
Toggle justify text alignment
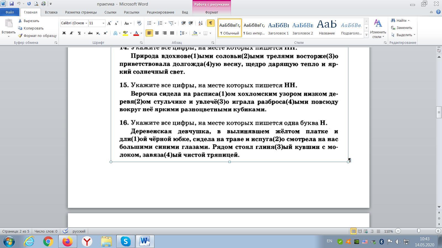click(172, 33)
